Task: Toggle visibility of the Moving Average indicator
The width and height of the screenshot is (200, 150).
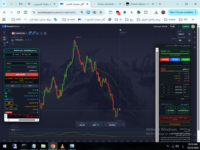Action: (26, 40)
